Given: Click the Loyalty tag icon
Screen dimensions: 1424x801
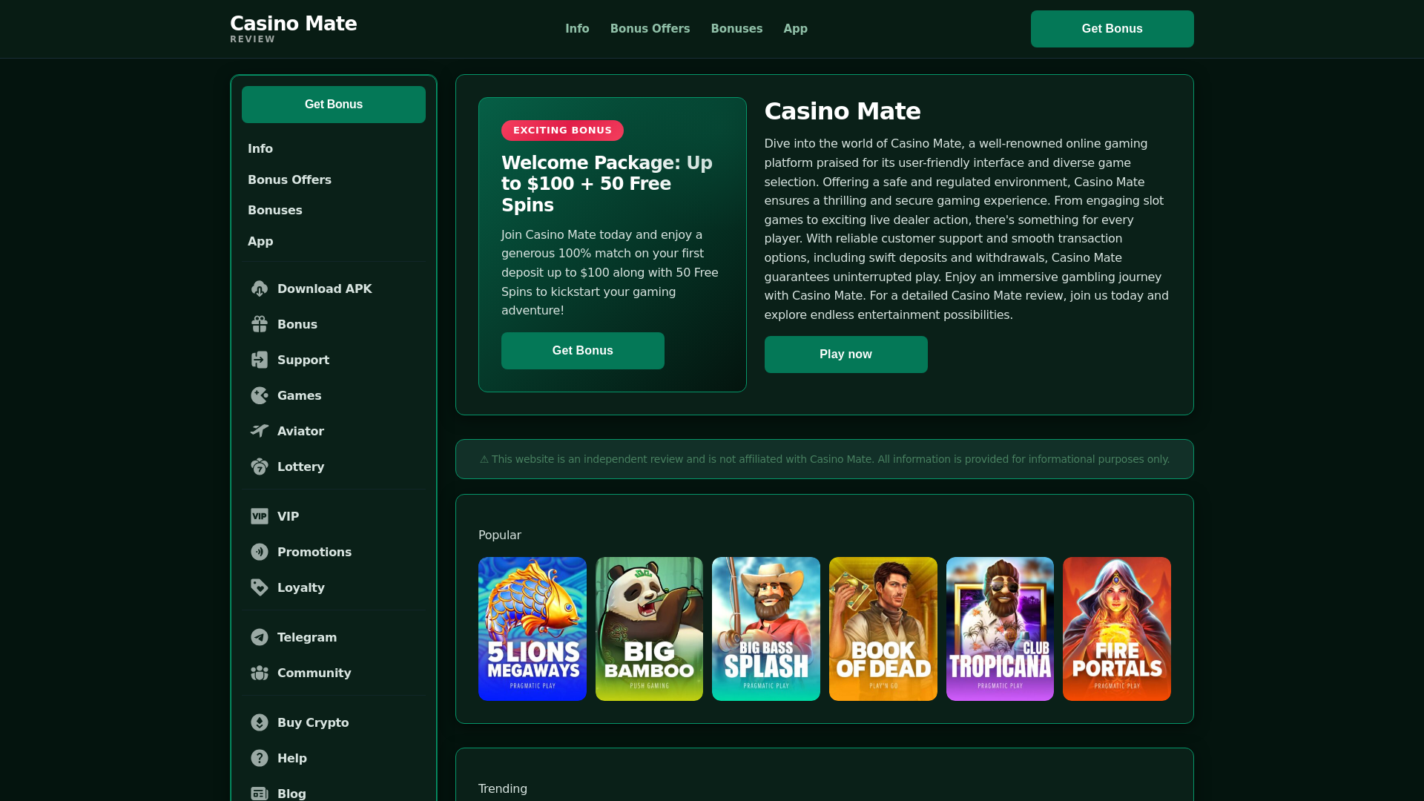Looking at the screenshot, I should tap(260, 587).
